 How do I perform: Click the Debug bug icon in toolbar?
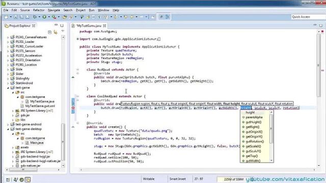35,17
